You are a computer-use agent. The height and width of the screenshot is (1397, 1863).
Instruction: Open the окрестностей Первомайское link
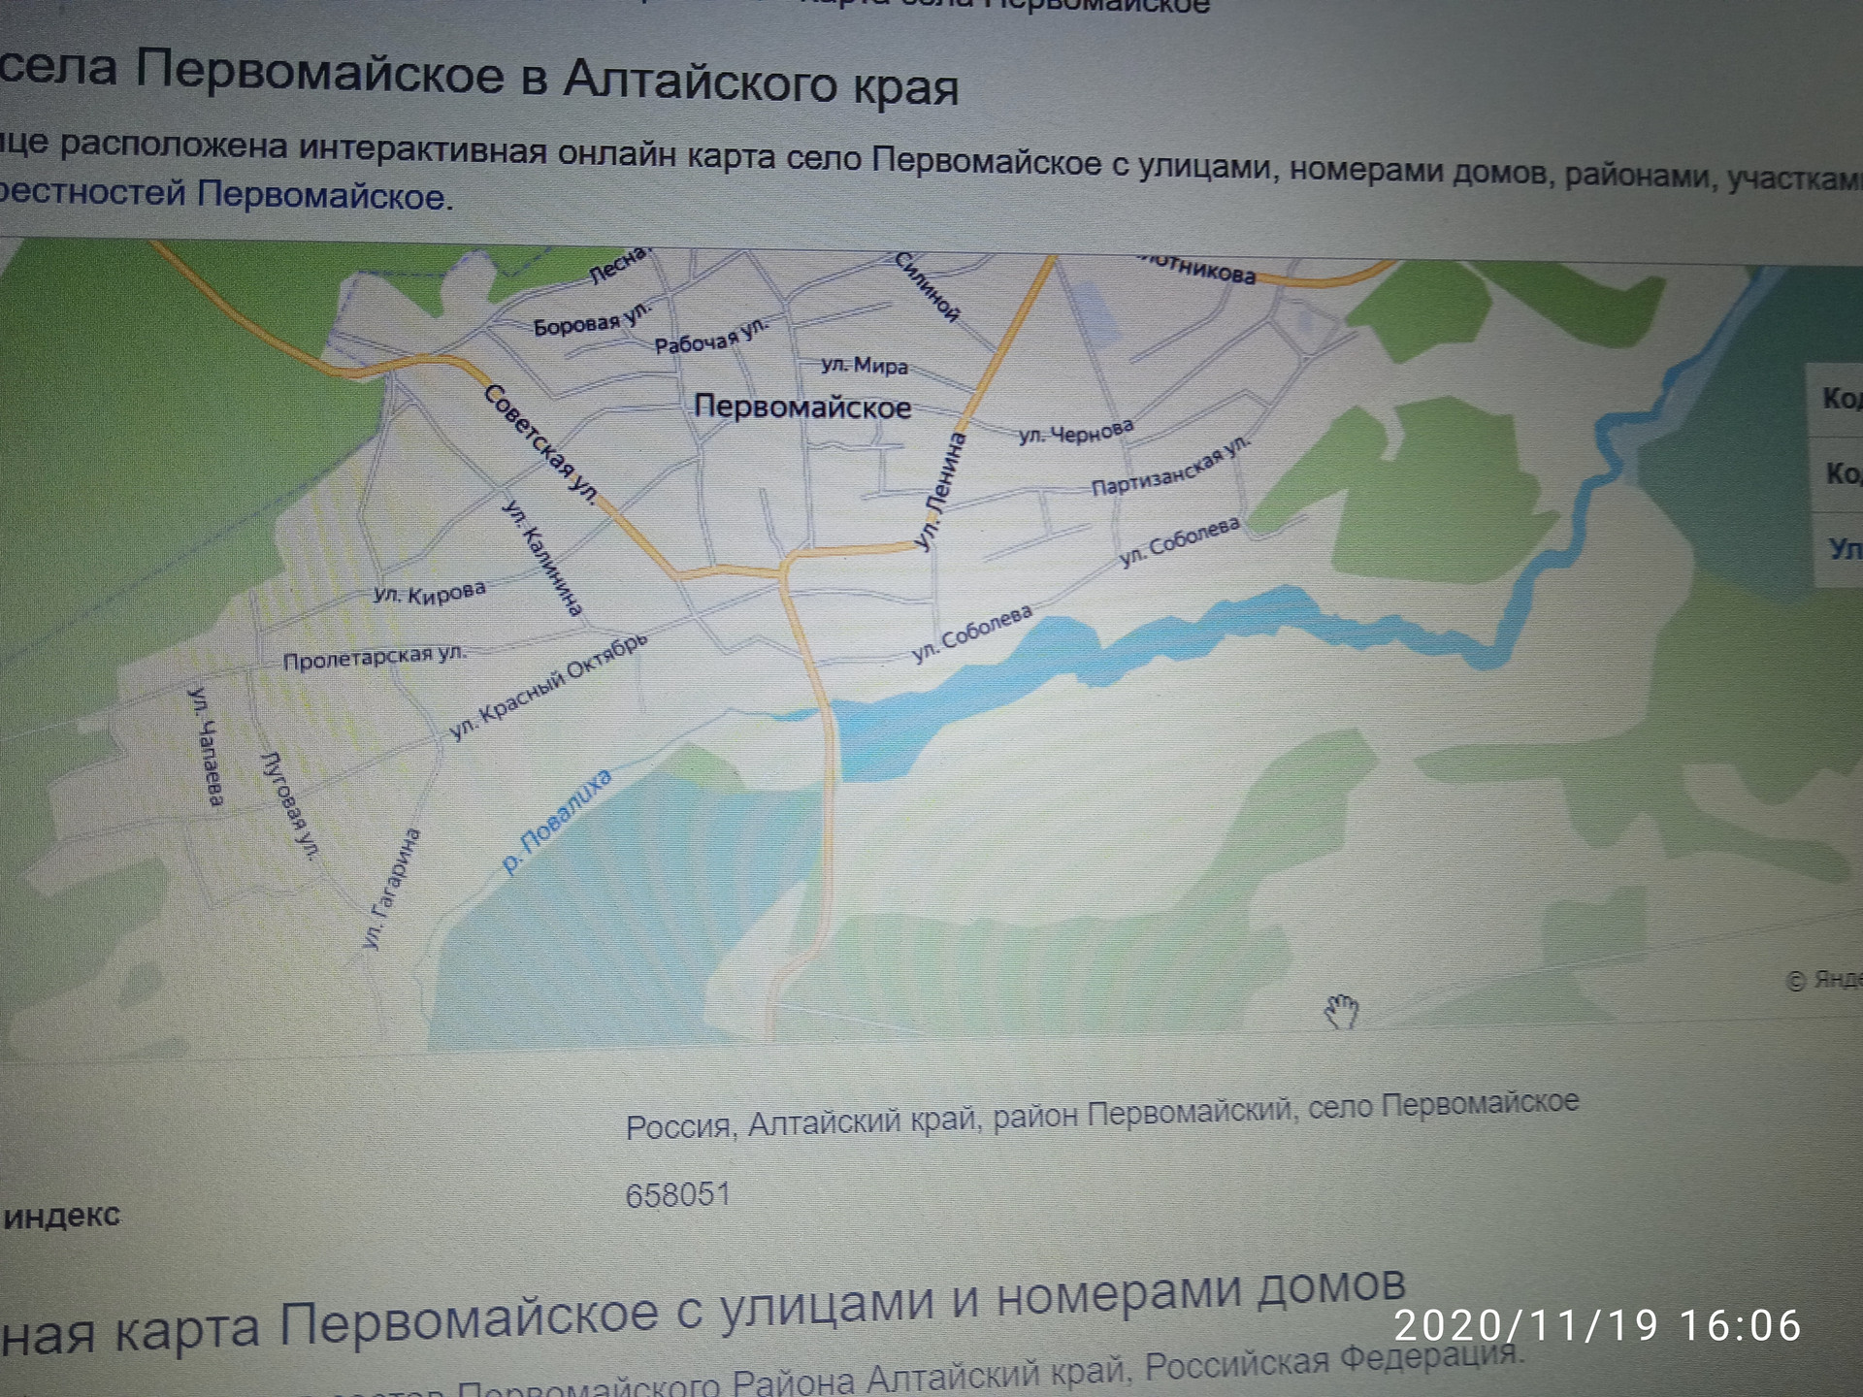click(223, 193)
